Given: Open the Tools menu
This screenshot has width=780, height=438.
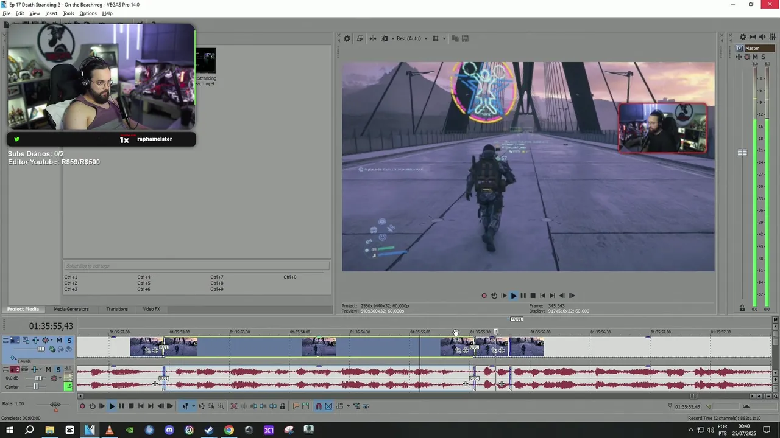Looking at the screenshot, I should click(x=68, y=13).
